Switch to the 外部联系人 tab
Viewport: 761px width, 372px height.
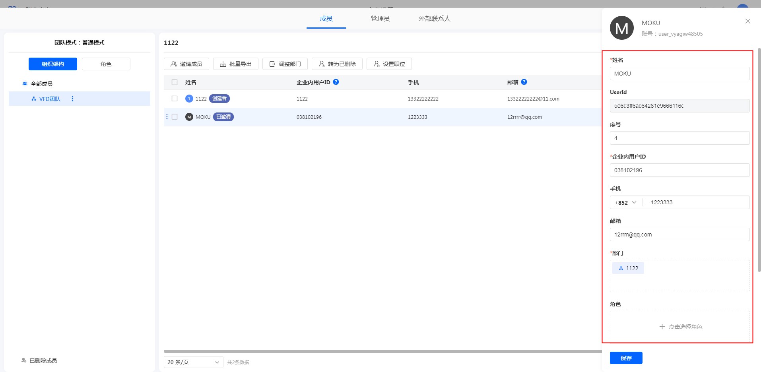pos(434,19)
